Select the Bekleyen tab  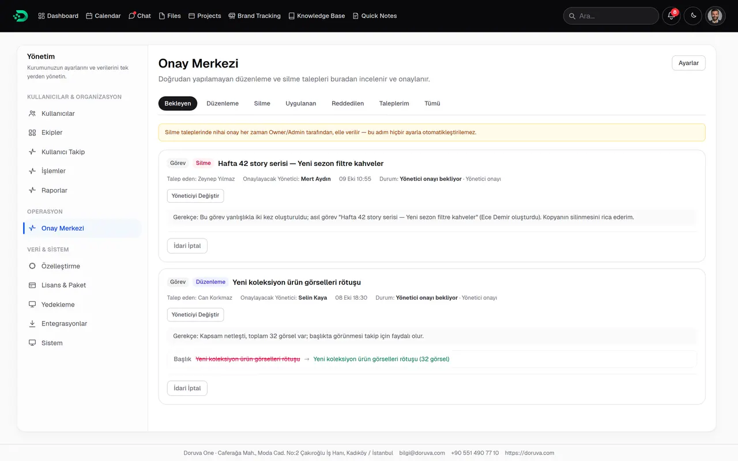pyautogui.click(x=178, y=103)
